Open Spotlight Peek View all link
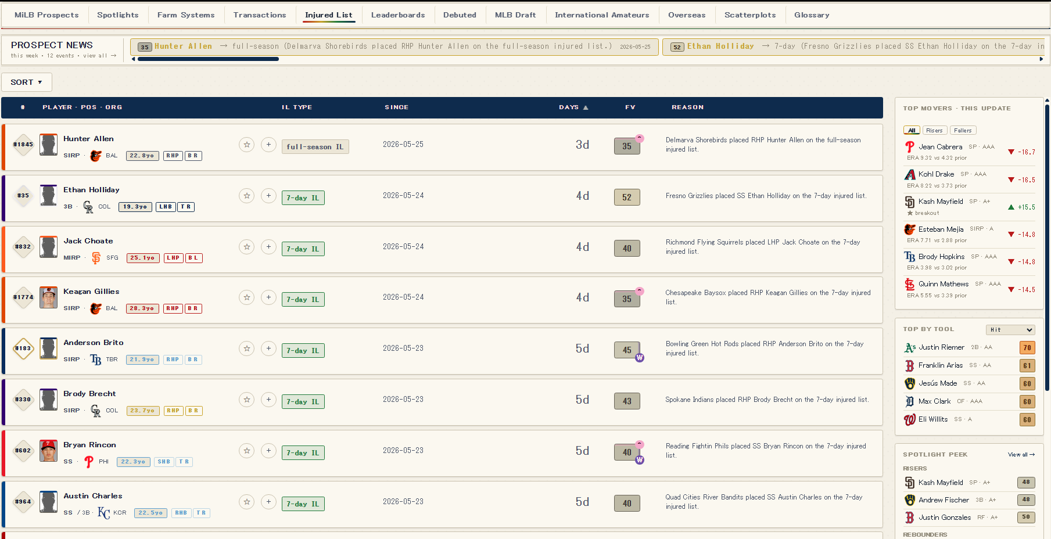1051x539 pixels. pos(1021,455)
